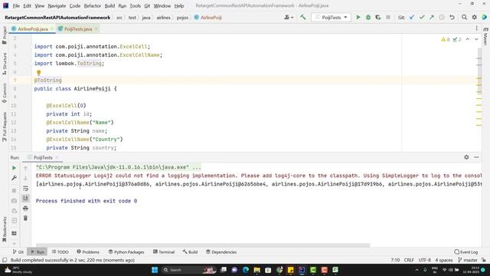
Task: Go to the next highlighted error arrow
Action: click(x=476, y=39)
